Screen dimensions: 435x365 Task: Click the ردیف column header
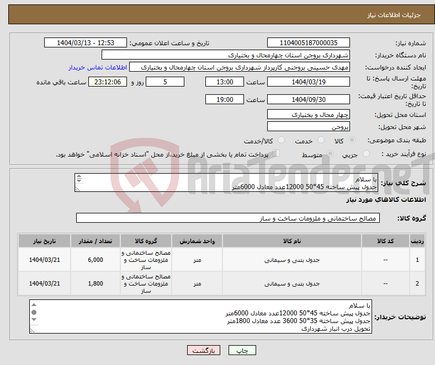pyautogui.click(x=417, y=241)
